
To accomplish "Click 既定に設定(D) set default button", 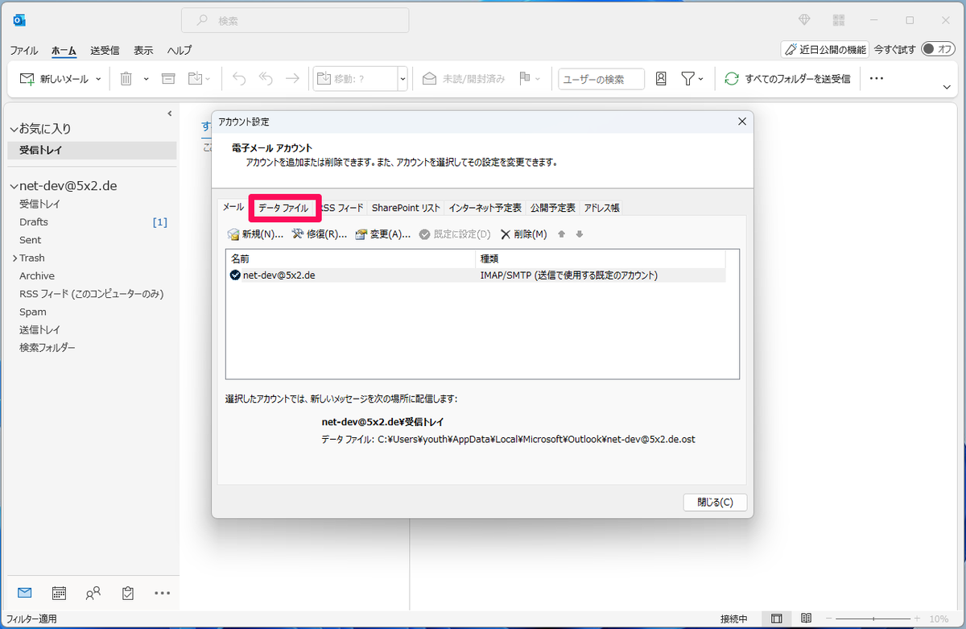I will (x=455, y=234).
